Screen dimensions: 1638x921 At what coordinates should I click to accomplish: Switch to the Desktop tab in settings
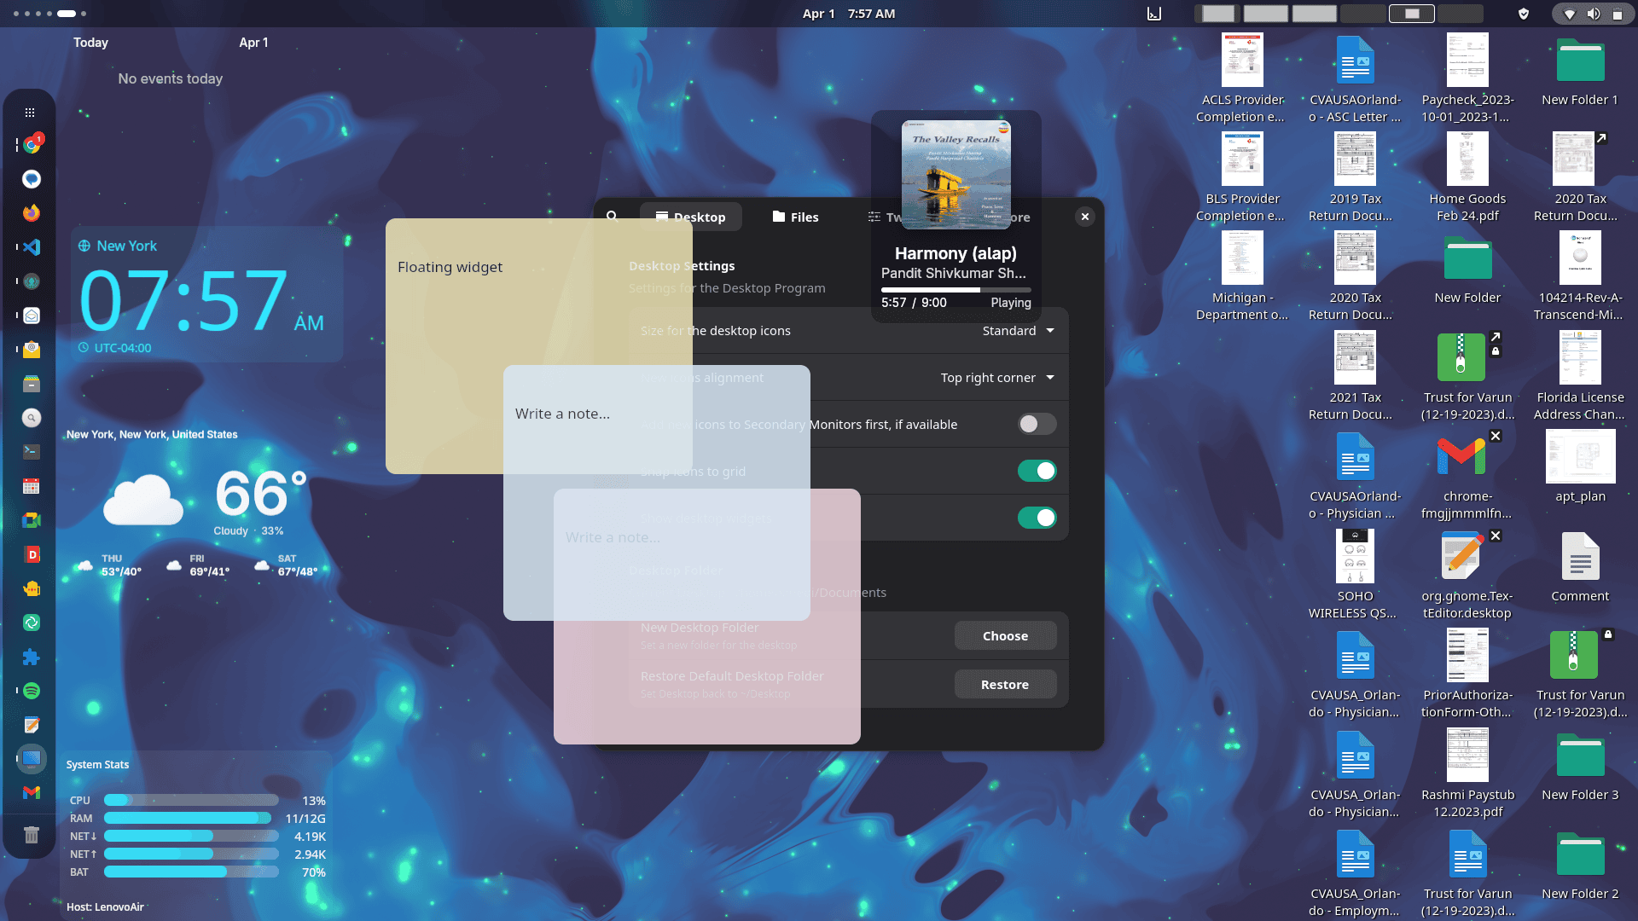(x=691, y=217)
